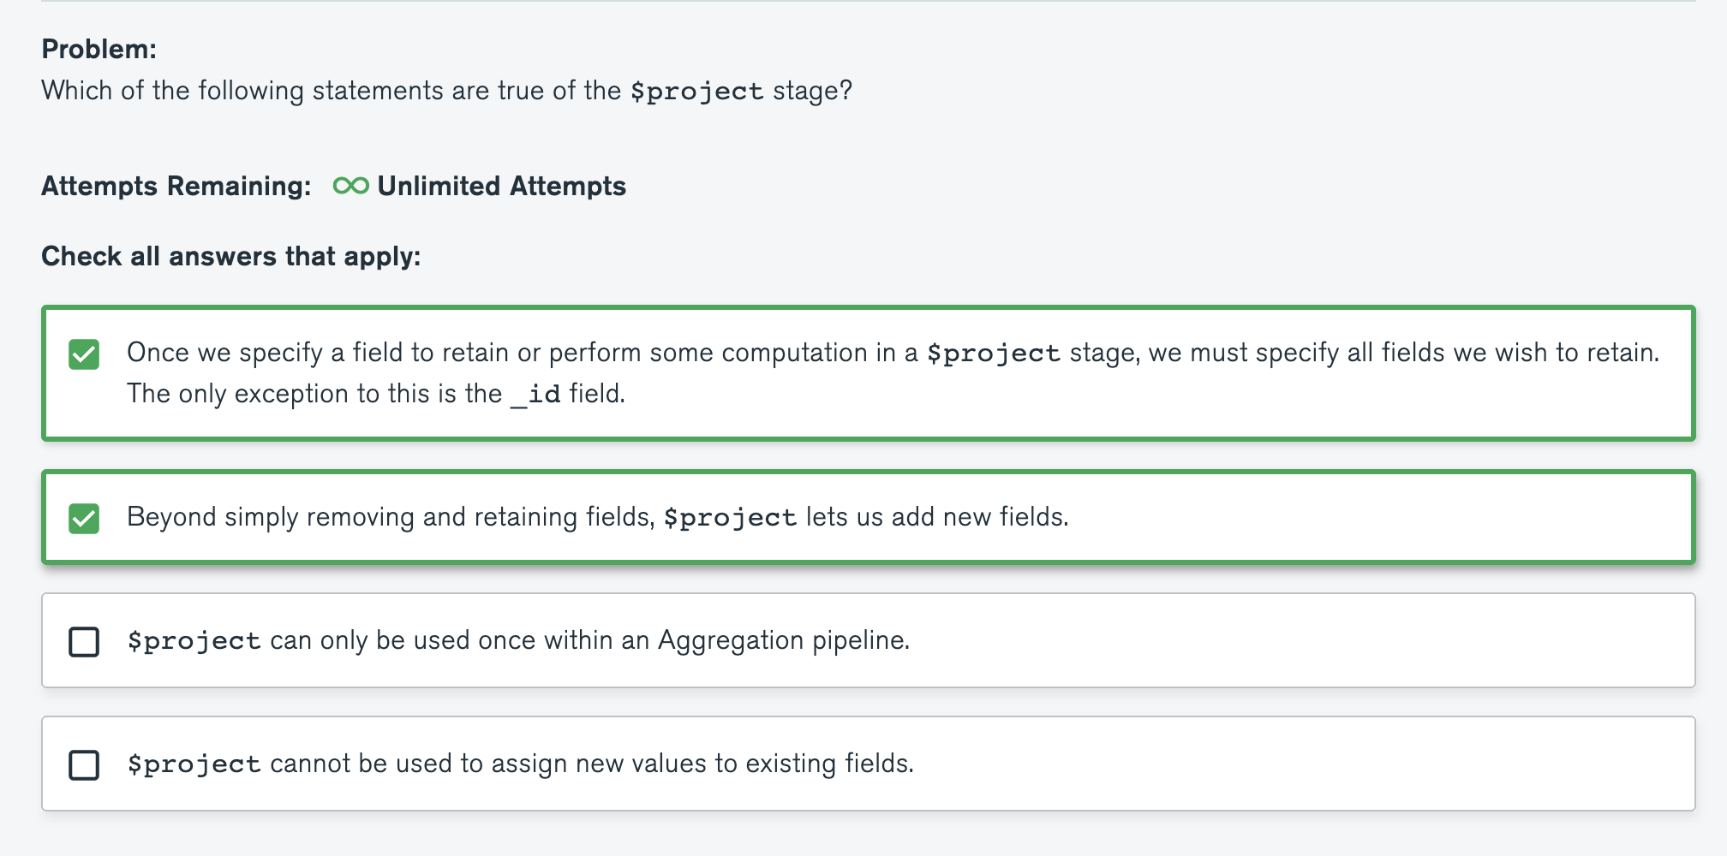Tick the "cannot be used to assign" checkbox
The width and height of the screenshot is (1727, 856).
tap(84, 764)
